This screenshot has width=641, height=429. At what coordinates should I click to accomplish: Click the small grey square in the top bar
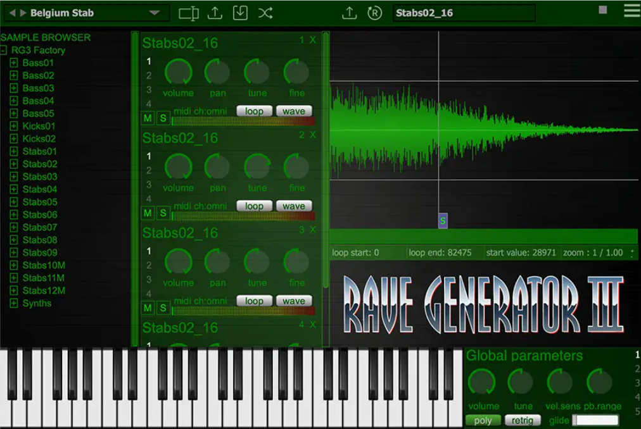(602, 9)
